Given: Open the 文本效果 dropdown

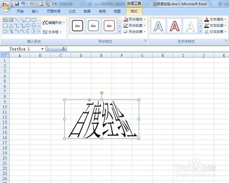Looking at the screenshot, I should click(215, 32).
